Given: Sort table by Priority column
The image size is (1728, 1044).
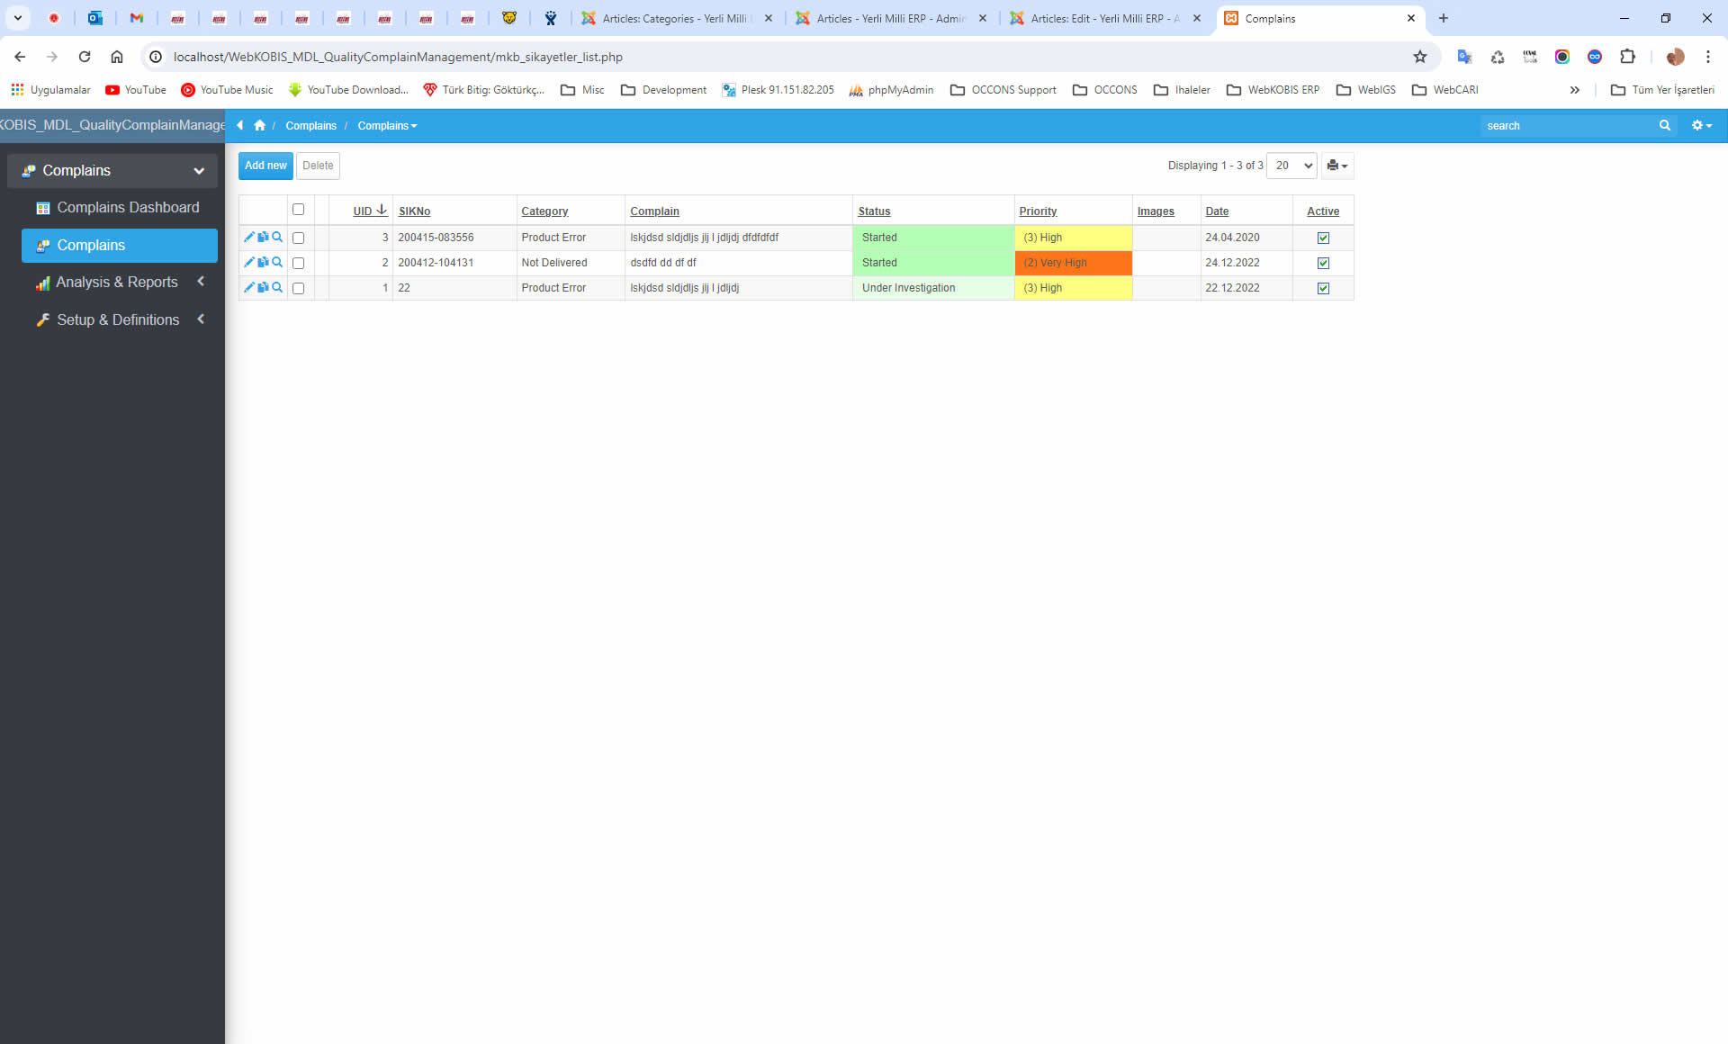Looking at the screenshot, I should point(1038,211).
